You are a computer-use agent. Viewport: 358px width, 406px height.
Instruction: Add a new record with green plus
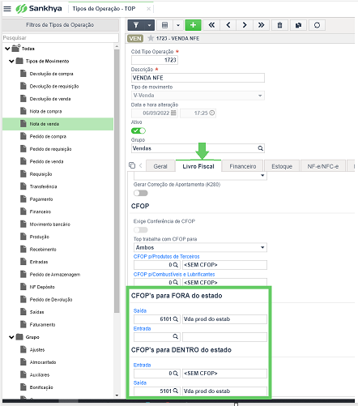193,25
